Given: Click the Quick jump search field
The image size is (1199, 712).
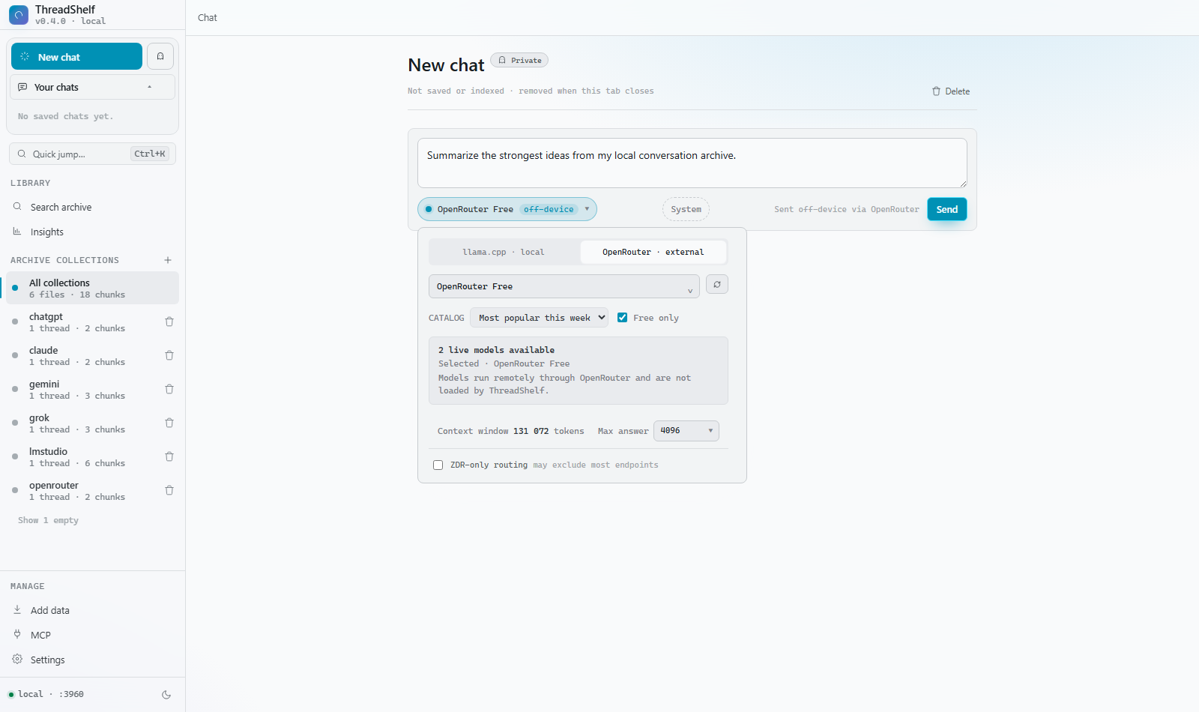Looking at the screenshot, I should (x=92, y=154).
